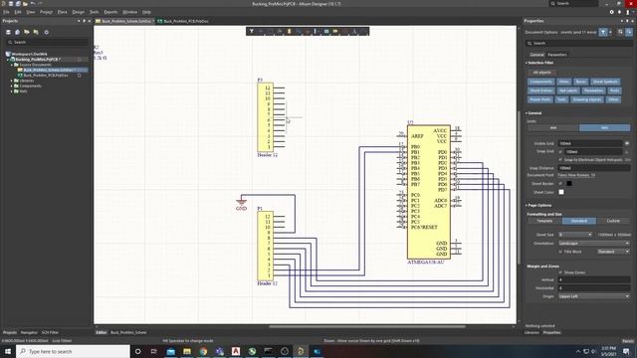This screenshot has width=637, height=358.
Task: Click the All objects filter button
Action: click(x=541, y=73)
